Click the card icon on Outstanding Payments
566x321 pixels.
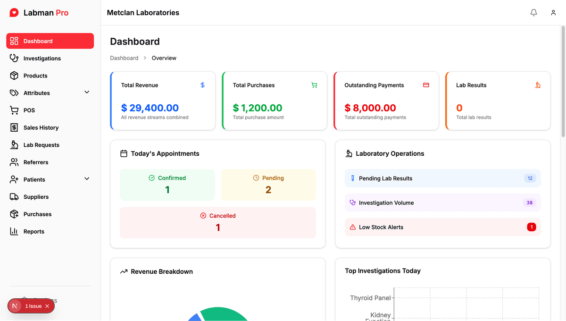pyautogui.click(x=426, y=85)
